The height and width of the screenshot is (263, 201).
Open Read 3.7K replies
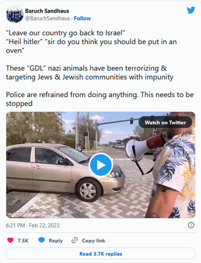click(x=101, y=254)
